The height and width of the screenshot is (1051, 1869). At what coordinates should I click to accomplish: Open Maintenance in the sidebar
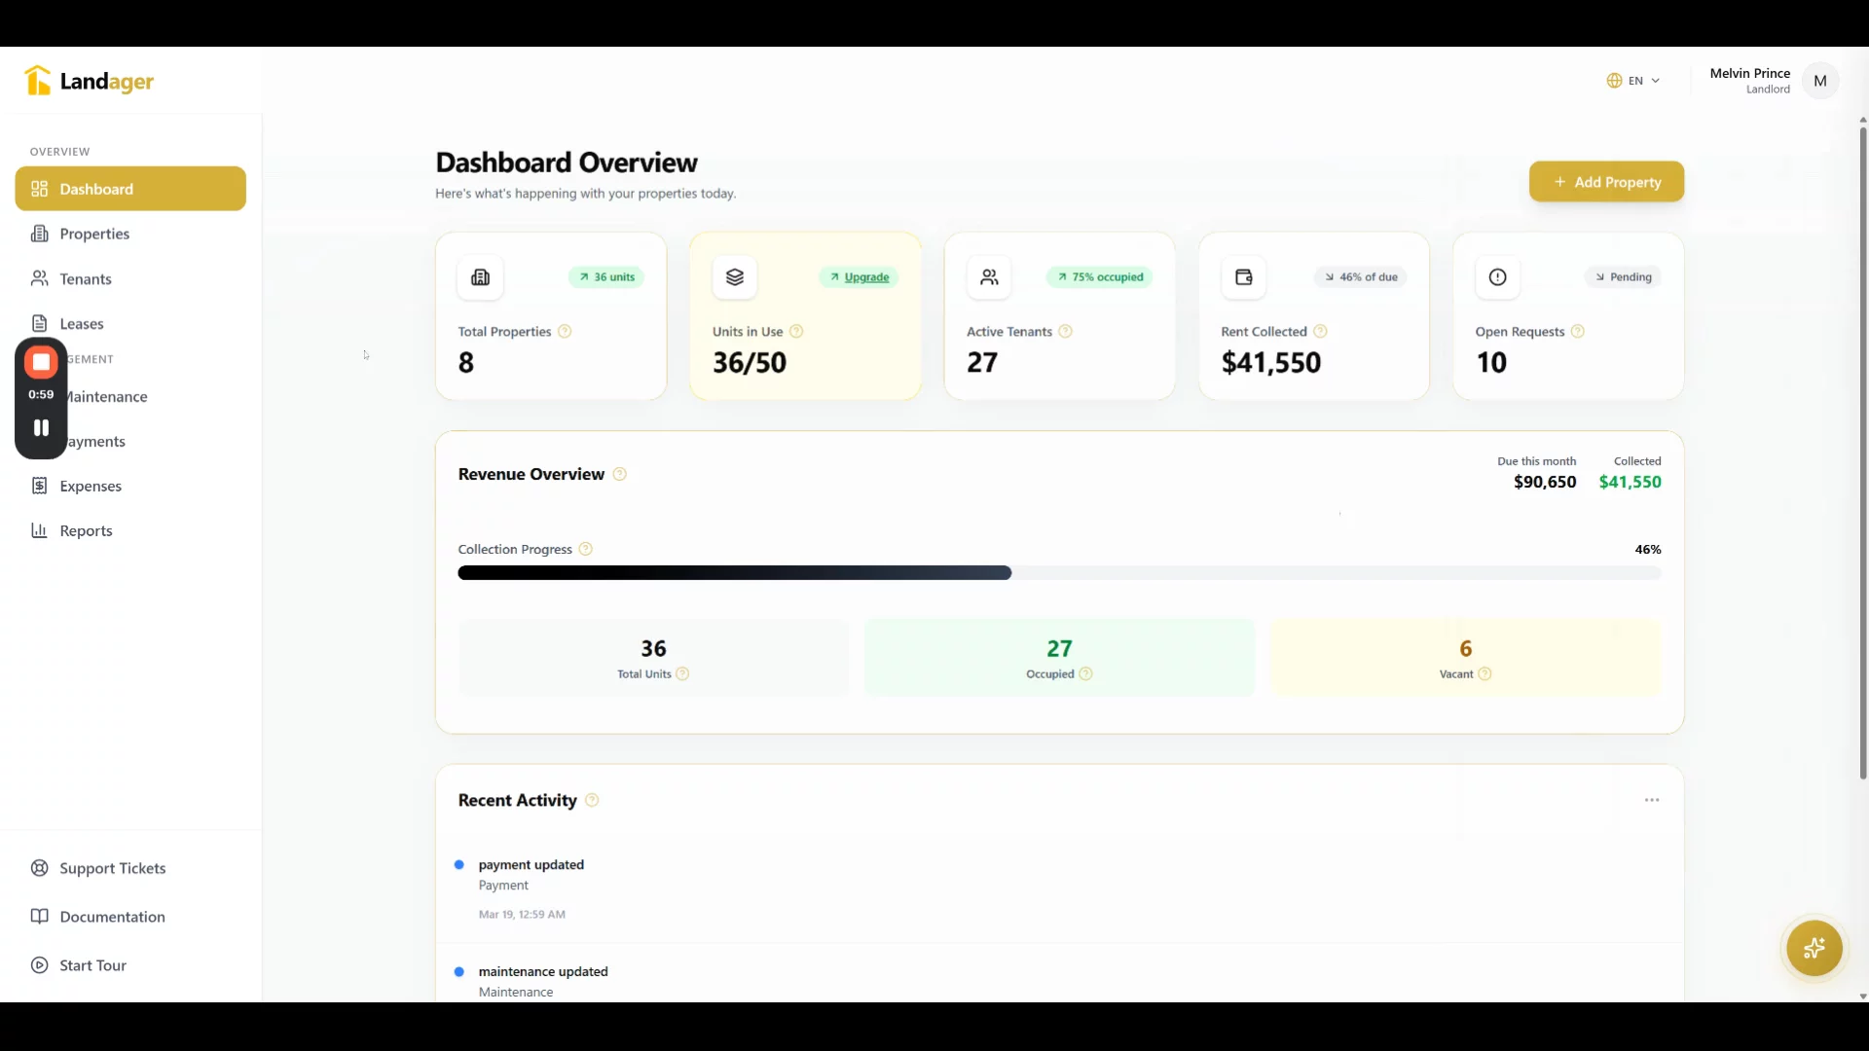pyautogui.click(x=130, y=396)
